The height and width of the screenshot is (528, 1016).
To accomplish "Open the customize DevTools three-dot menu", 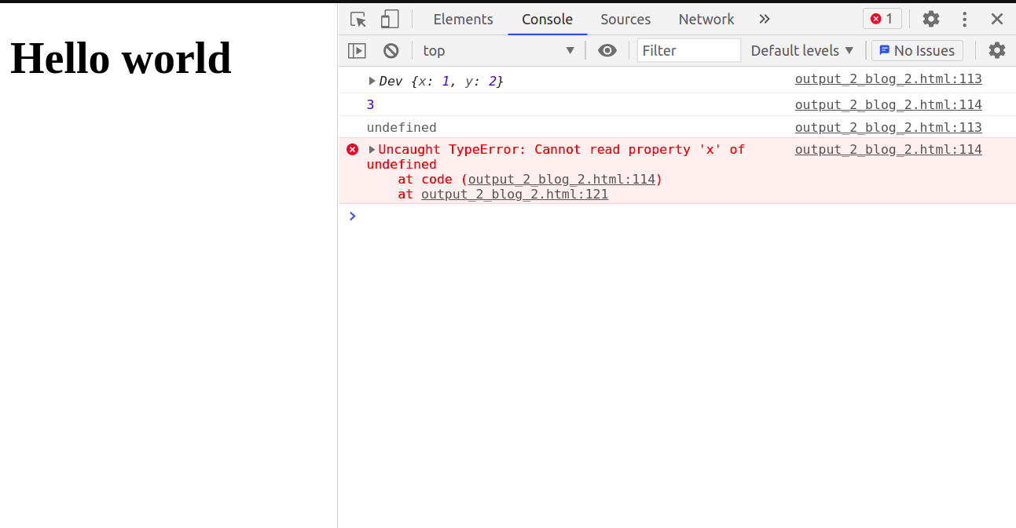I will pyautogui.click(x=964, y=19).
